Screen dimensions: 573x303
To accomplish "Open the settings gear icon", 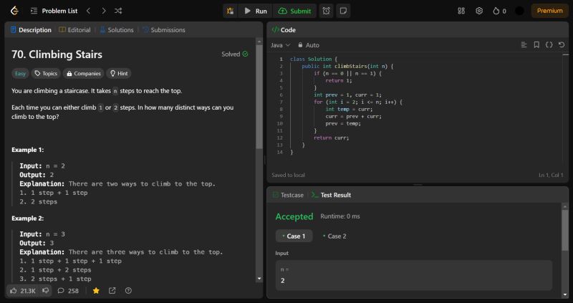I will pyautogui.click(x=479, y=11).
